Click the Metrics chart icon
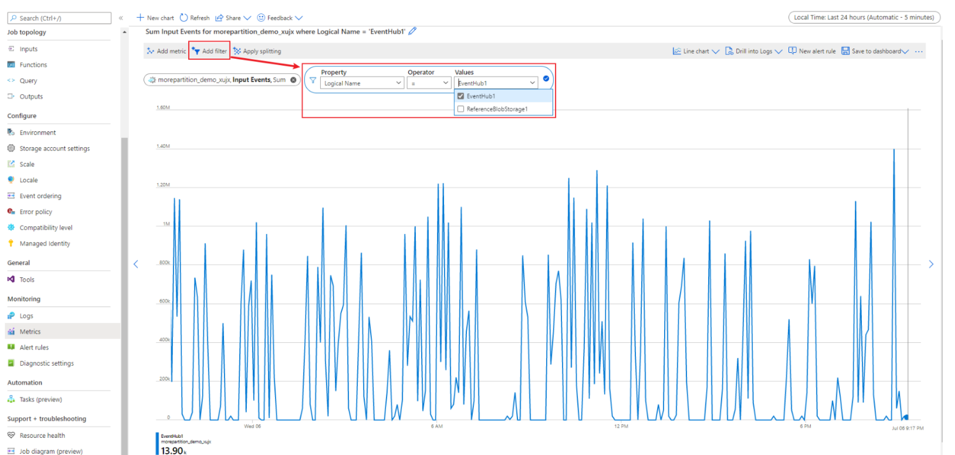955x455 pixels. pos(11,331)
